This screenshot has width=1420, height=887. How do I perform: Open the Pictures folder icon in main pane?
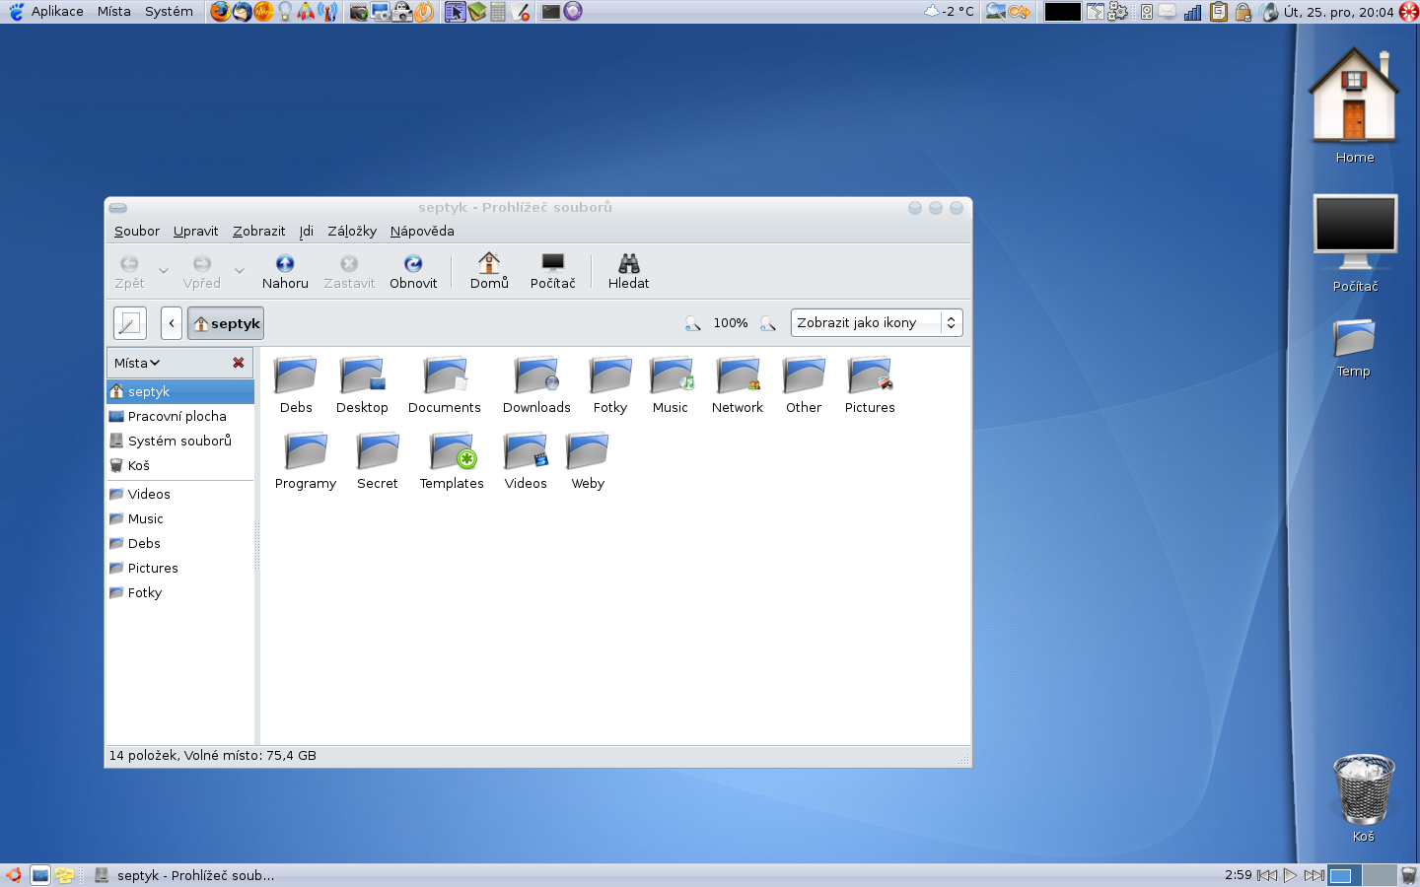click(870, 376)
